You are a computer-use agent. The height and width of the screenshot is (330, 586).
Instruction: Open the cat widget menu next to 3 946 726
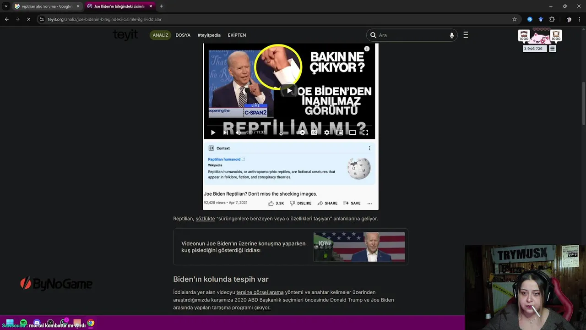553,49
